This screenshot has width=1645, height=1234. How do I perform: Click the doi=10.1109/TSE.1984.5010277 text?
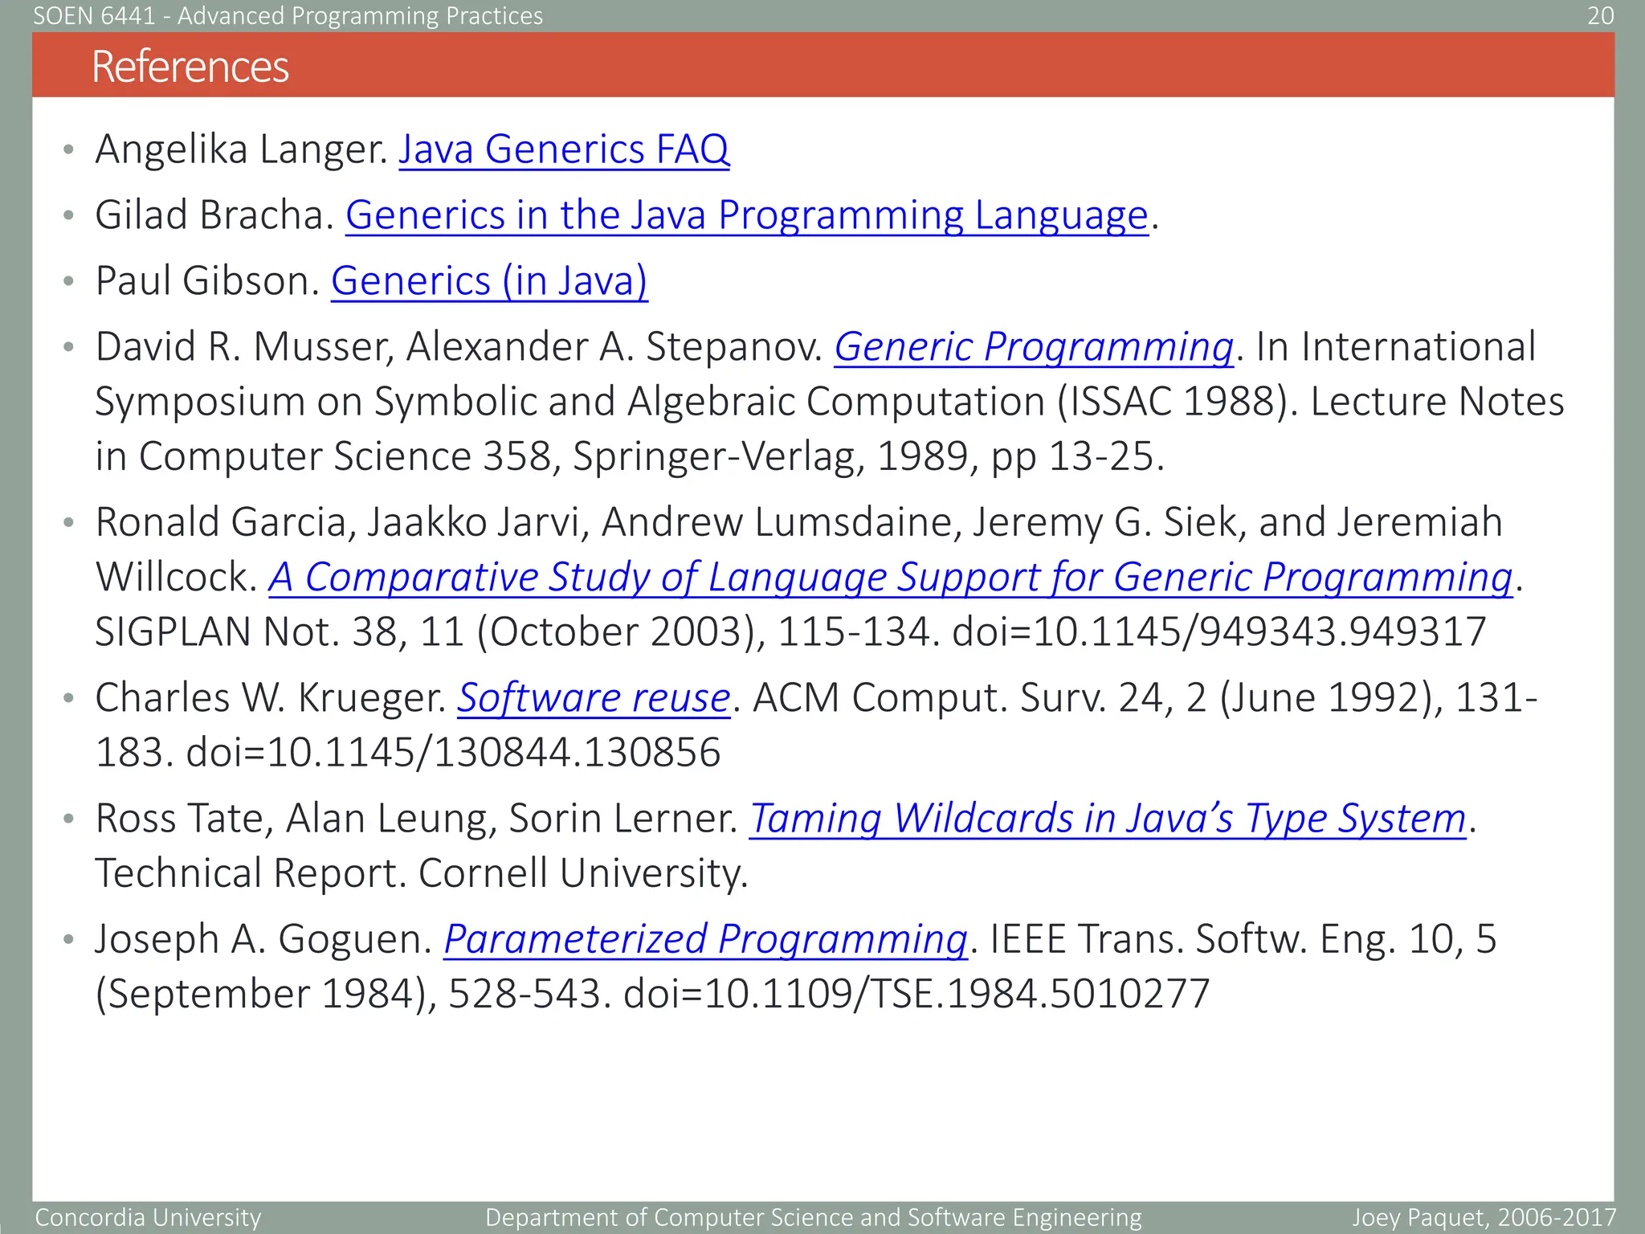pos(916,994)
